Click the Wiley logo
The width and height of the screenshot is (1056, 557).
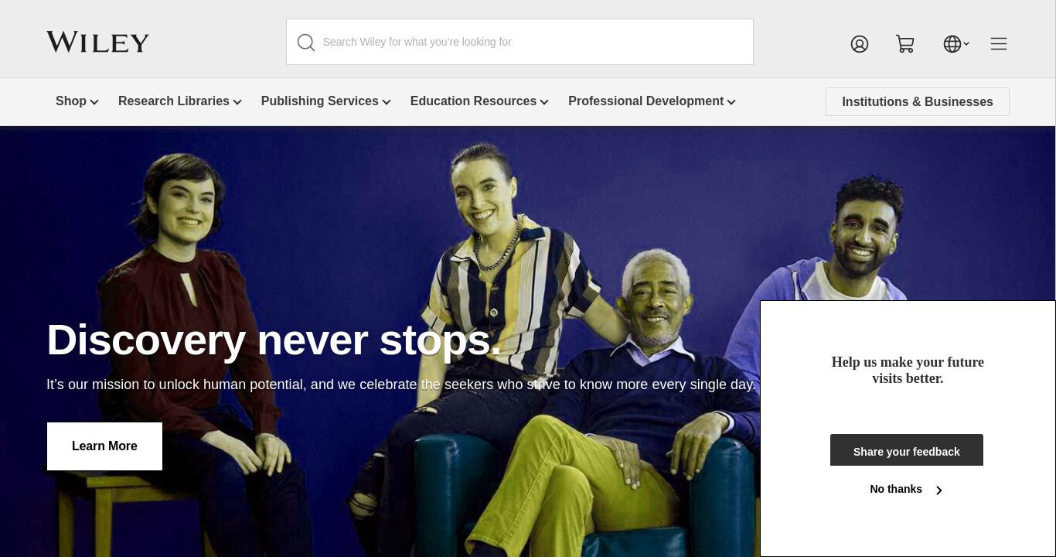97,42
